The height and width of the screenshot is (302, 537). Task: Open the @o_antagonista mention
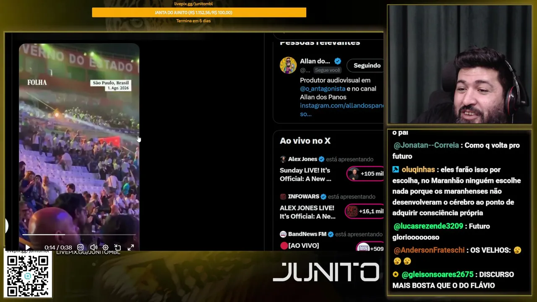click(323, 89)
